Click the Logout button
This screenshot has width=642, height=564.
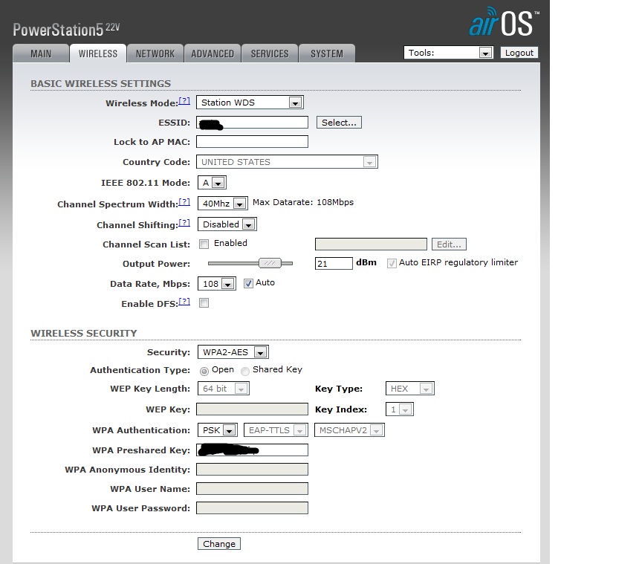(x=519, y=53)
